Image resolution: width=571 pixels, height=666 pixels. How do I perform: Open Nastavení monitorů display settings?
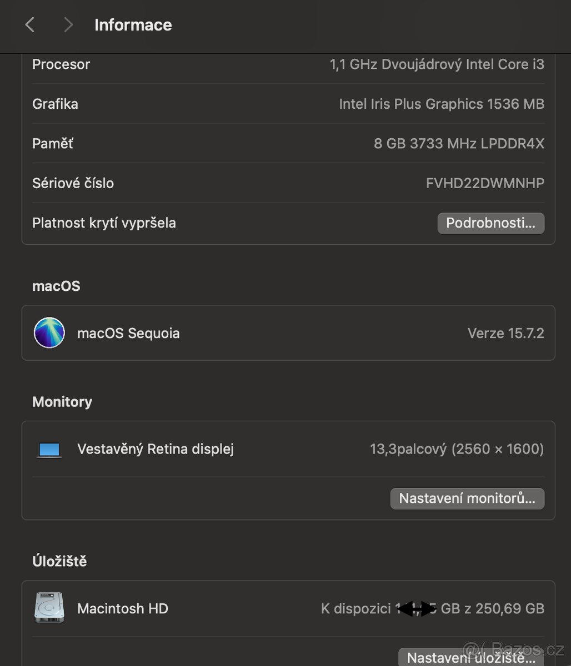point(467,498)
